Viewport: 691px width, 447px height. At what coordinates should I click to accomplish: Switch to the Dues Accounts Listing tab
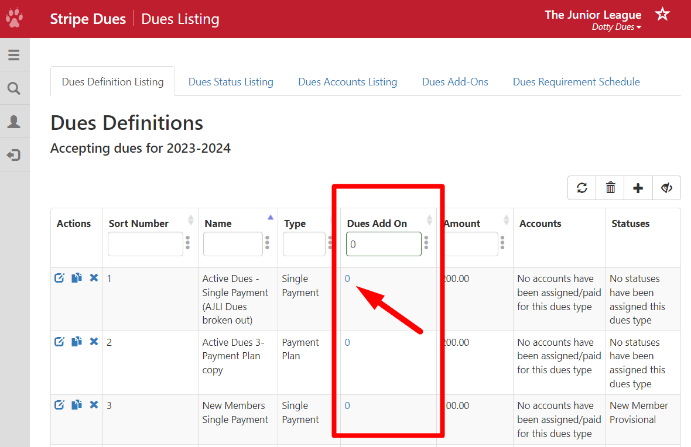[x=348, y=82]
